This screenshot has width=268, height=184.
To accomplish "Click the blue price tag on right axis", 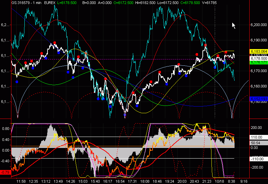I will [x=258, y=99].
